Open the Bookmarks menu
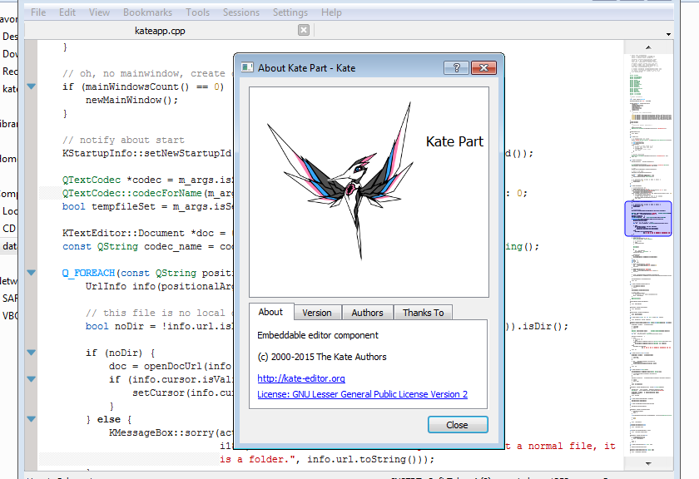 point(147,12)
